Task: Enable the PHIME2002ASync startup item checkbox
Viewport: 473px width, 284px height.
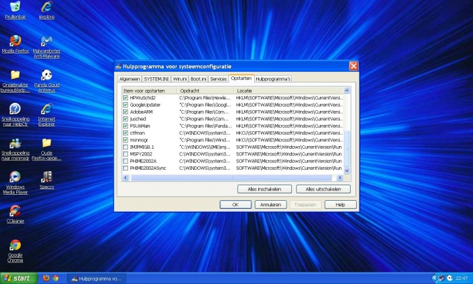Action: [x=126, y=168]
